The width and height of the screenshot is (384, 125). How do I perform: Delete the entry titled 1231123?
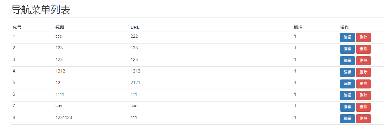click(x=363, y=119)
